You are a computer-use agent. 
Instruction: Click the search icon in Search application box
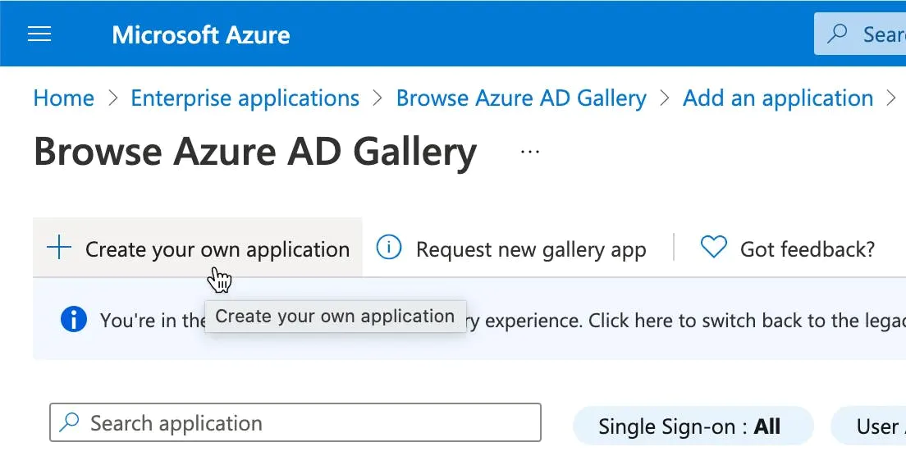pos(69,422)
